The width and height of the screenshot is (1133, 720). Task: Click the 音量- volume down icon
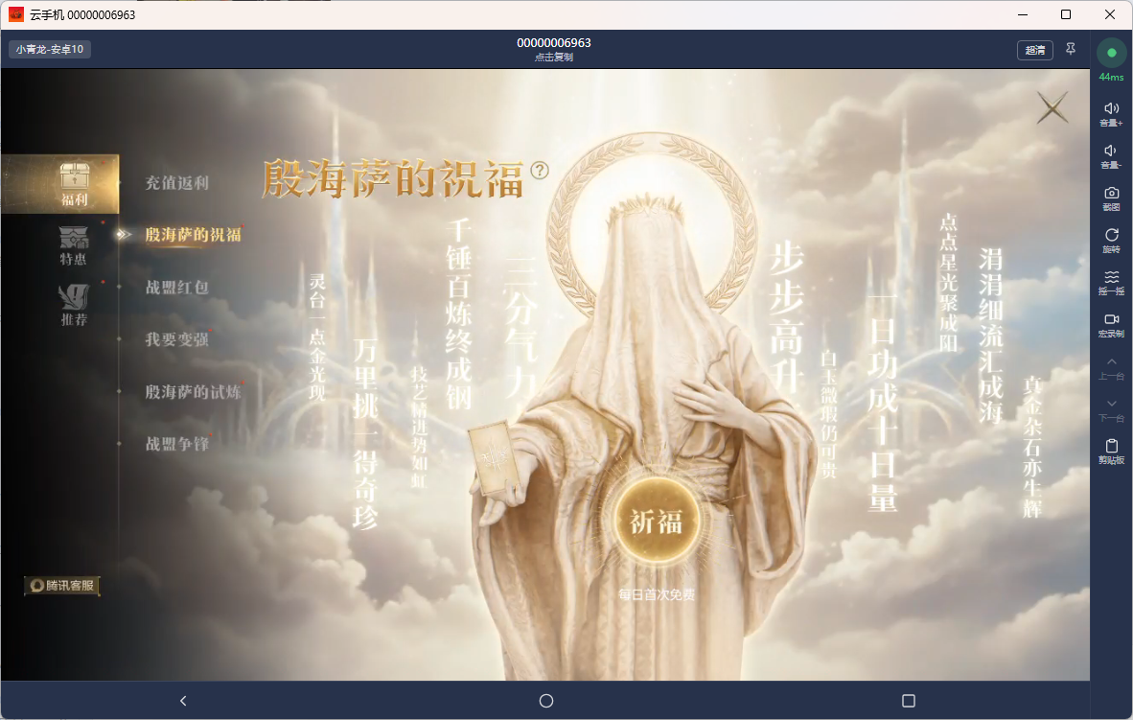(x=1111, y=155)
